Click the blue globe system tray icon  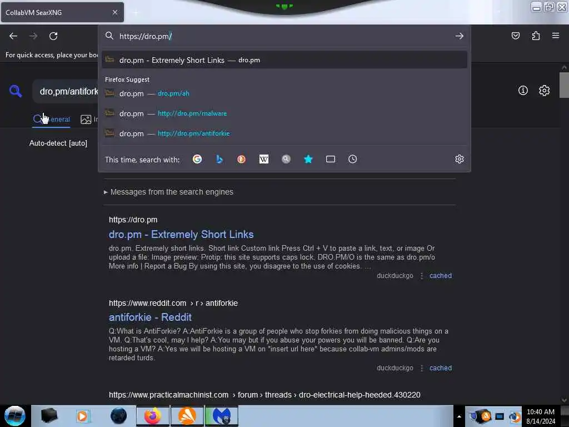click(515, 417)
